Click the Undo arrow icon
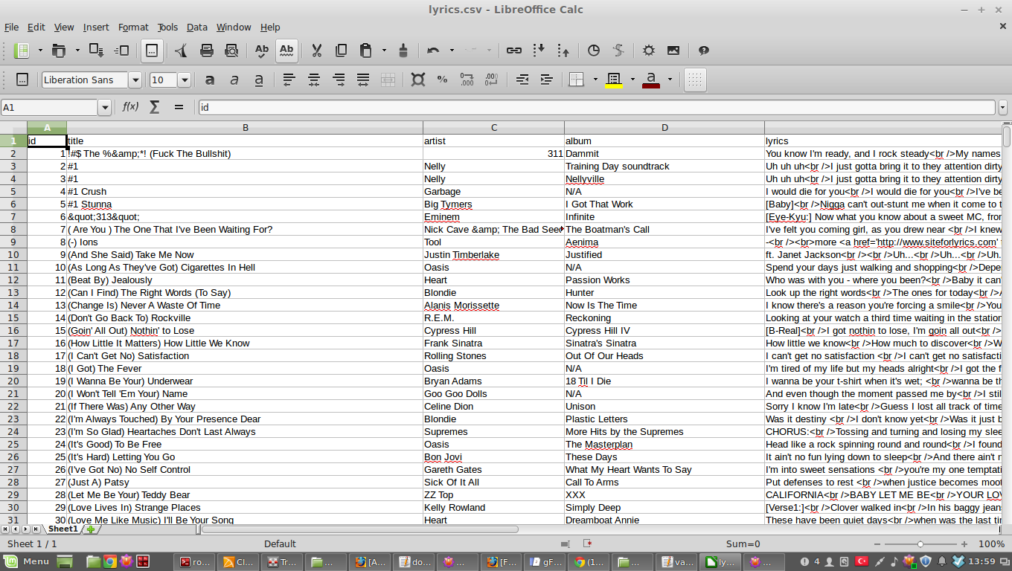 432,51
